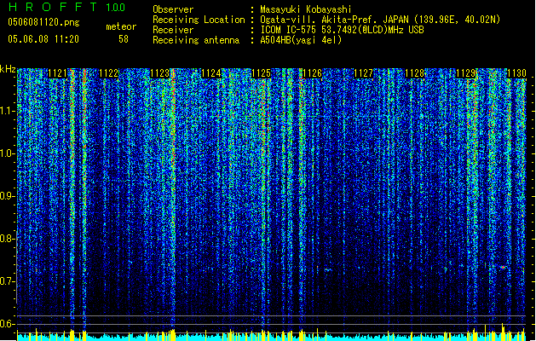Click the date stamp 05.06.08 11:20
Screen dimensions: 536x341
point(43,38)
